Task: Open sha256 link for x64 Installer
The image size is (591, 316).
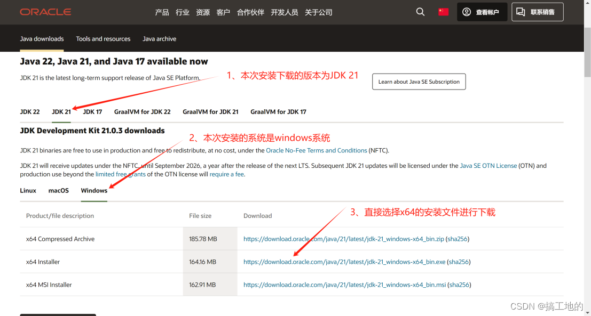Action: 459,262
